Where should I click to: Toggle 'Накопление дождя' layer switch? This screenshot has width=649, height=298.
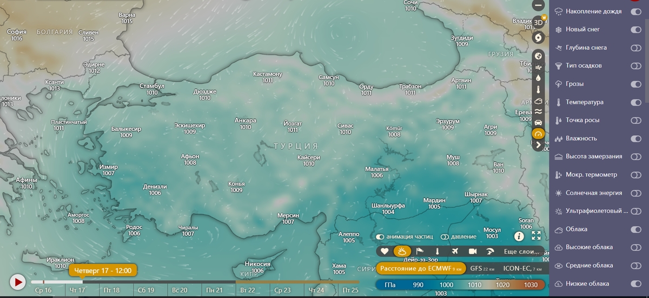coord(636,11)
